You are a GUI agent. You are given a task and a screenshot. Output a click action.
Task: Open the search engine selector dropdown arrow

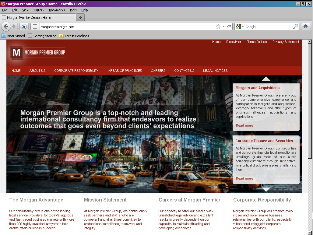click(x=243, y=26)
